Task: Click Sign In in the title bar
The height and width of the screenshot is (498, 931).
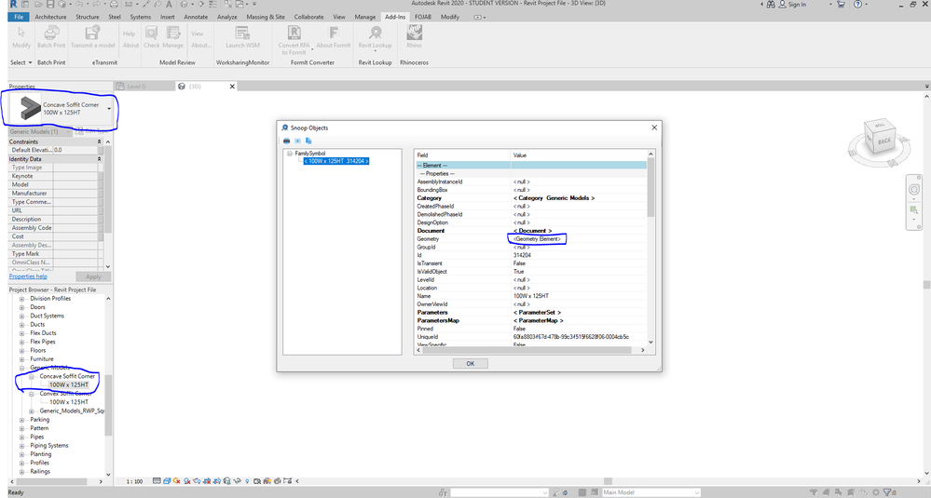Action: [x=797, y=4]
